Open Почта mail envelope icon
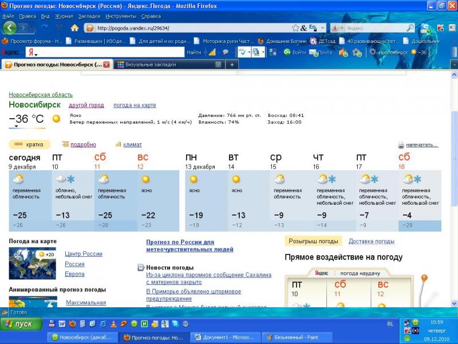Screen dimensions: 458x344 313,53
